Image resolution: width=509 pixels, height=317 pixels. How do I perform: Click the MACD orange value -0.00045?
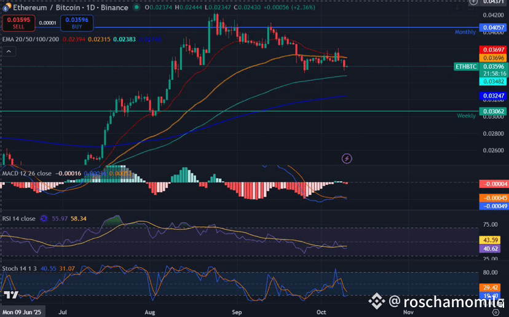click(x=494, y=198)
